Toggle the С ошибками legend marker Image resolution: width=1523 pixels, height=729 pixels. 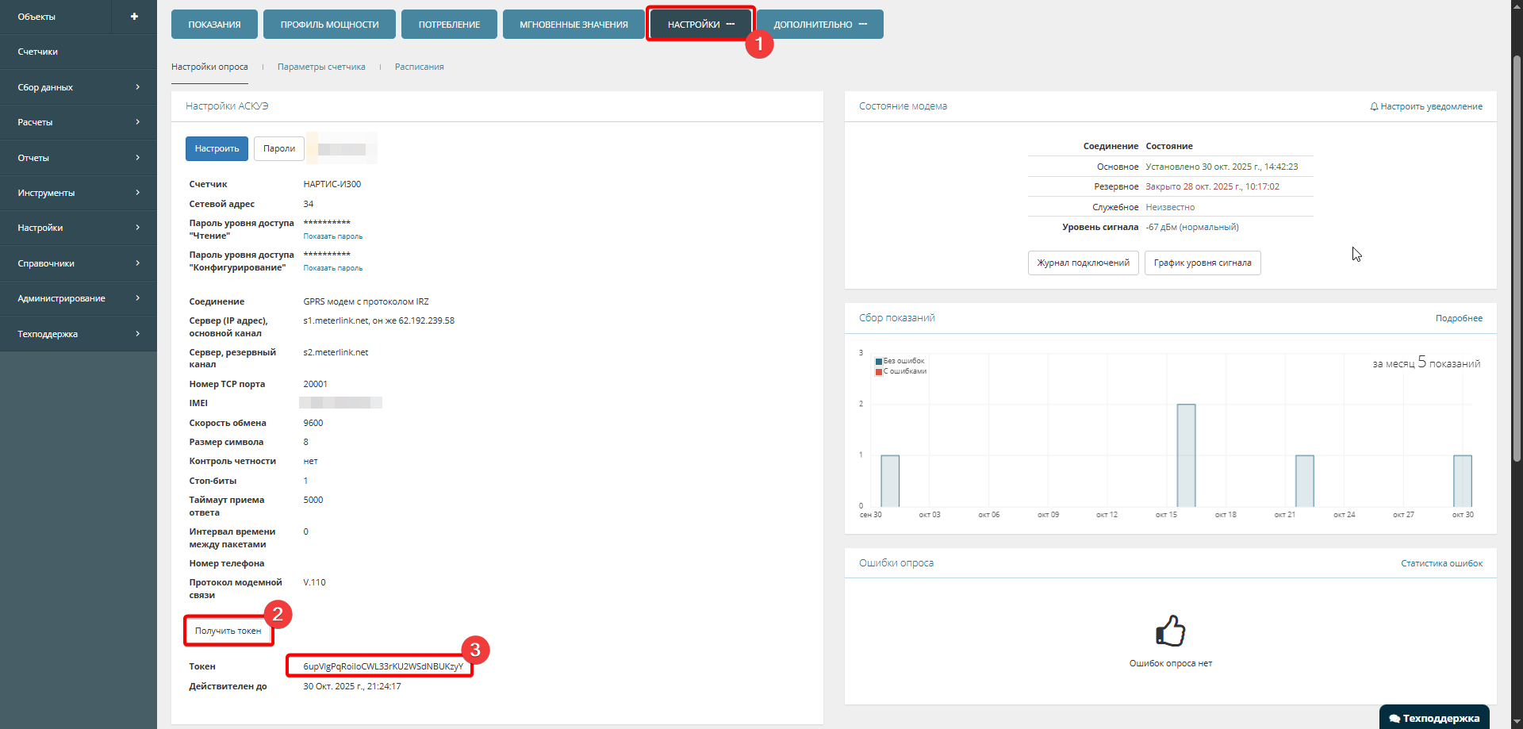tap(879, 372)
